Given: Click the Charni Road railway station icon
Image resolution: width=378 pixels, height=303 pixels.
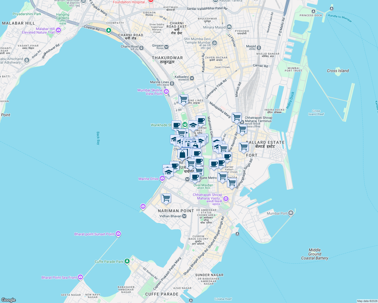Looking at the screenshot, I should point(141,48).
